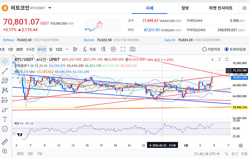This screenshot has width=249, height=158.
Task: Click the BB 20 2 0 SMA legend
Action: (x=25, y=72)
